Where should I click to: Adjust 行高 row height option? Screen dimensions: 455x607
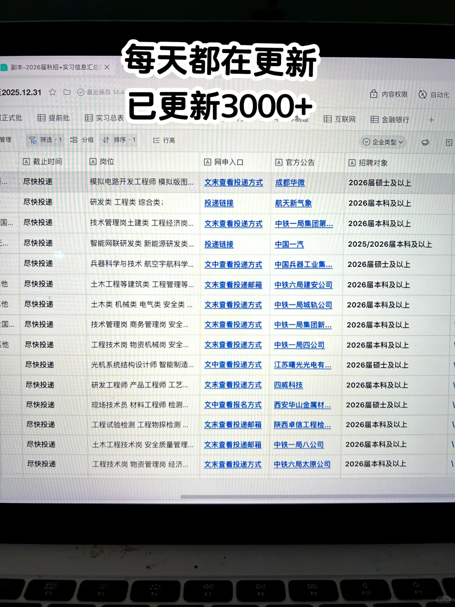(x=163, y=140)
